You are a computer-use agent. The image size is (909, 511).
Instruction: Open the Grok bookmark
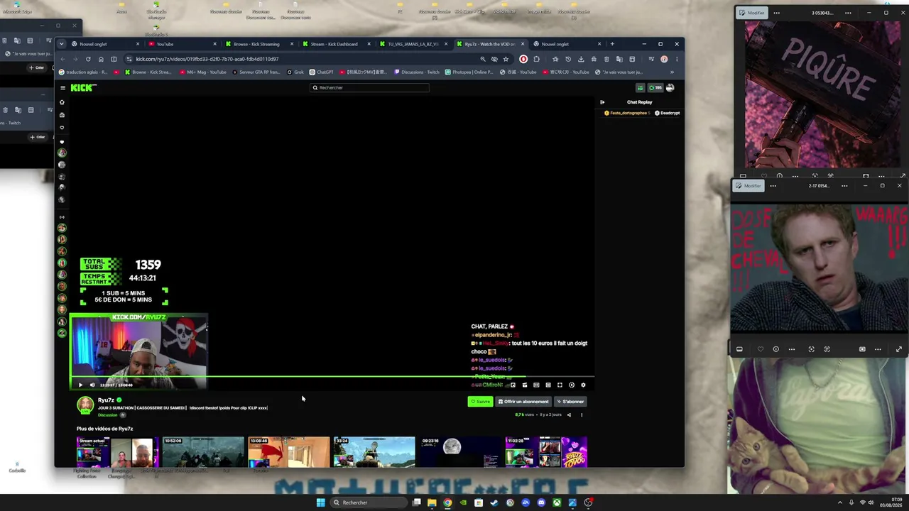(x=295, y=72)
